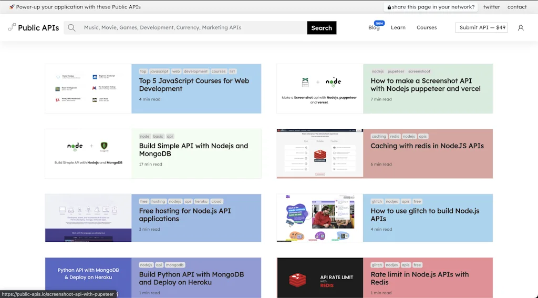This screenshot has width=538, height=298.
Task: Open 'Top 5 JavaScript Courses for Web Development' title
Action: [x=194, y=85]
